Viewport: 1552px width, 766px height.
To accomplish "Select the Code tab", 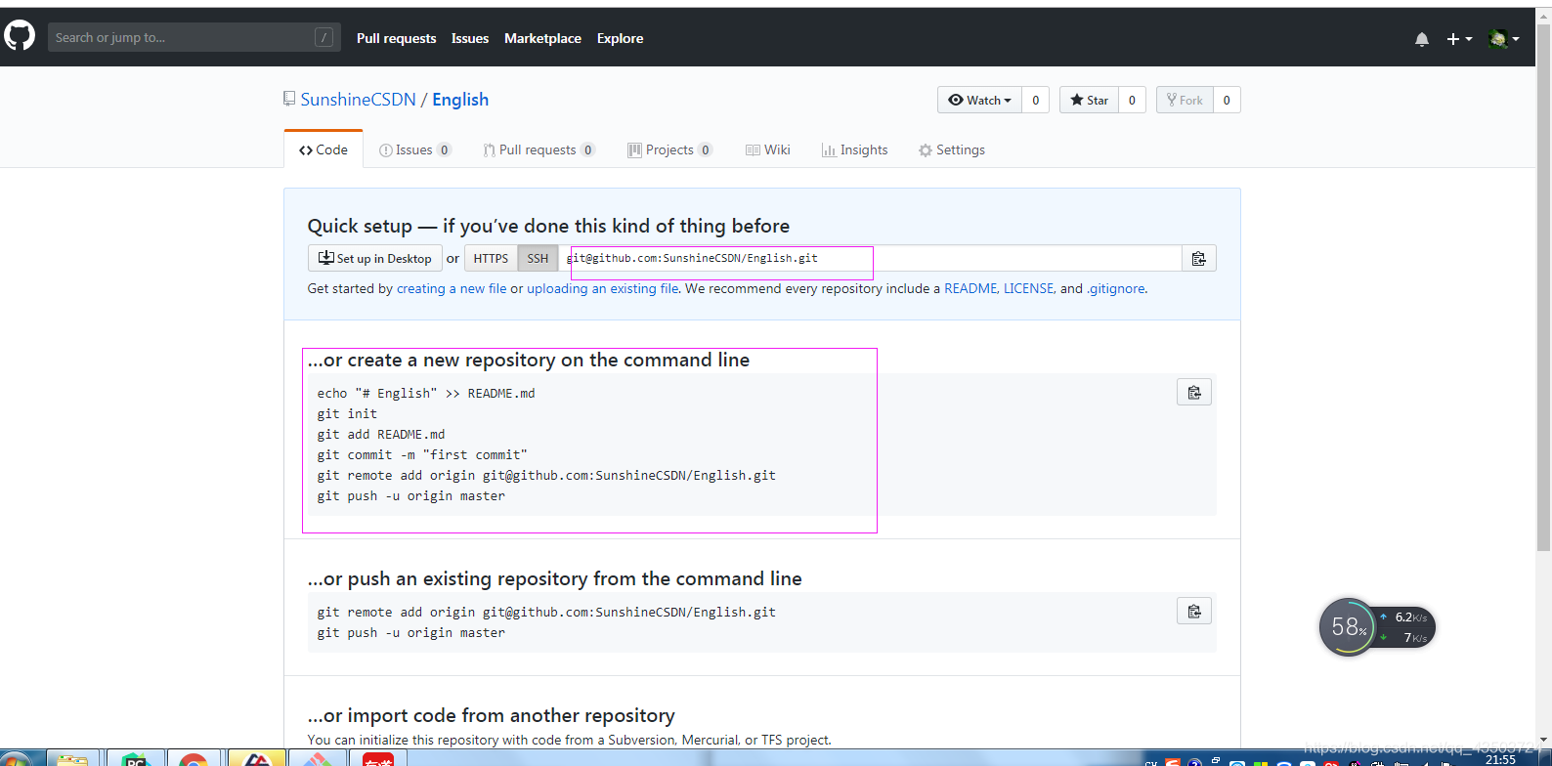I will [x=323, y=149].
